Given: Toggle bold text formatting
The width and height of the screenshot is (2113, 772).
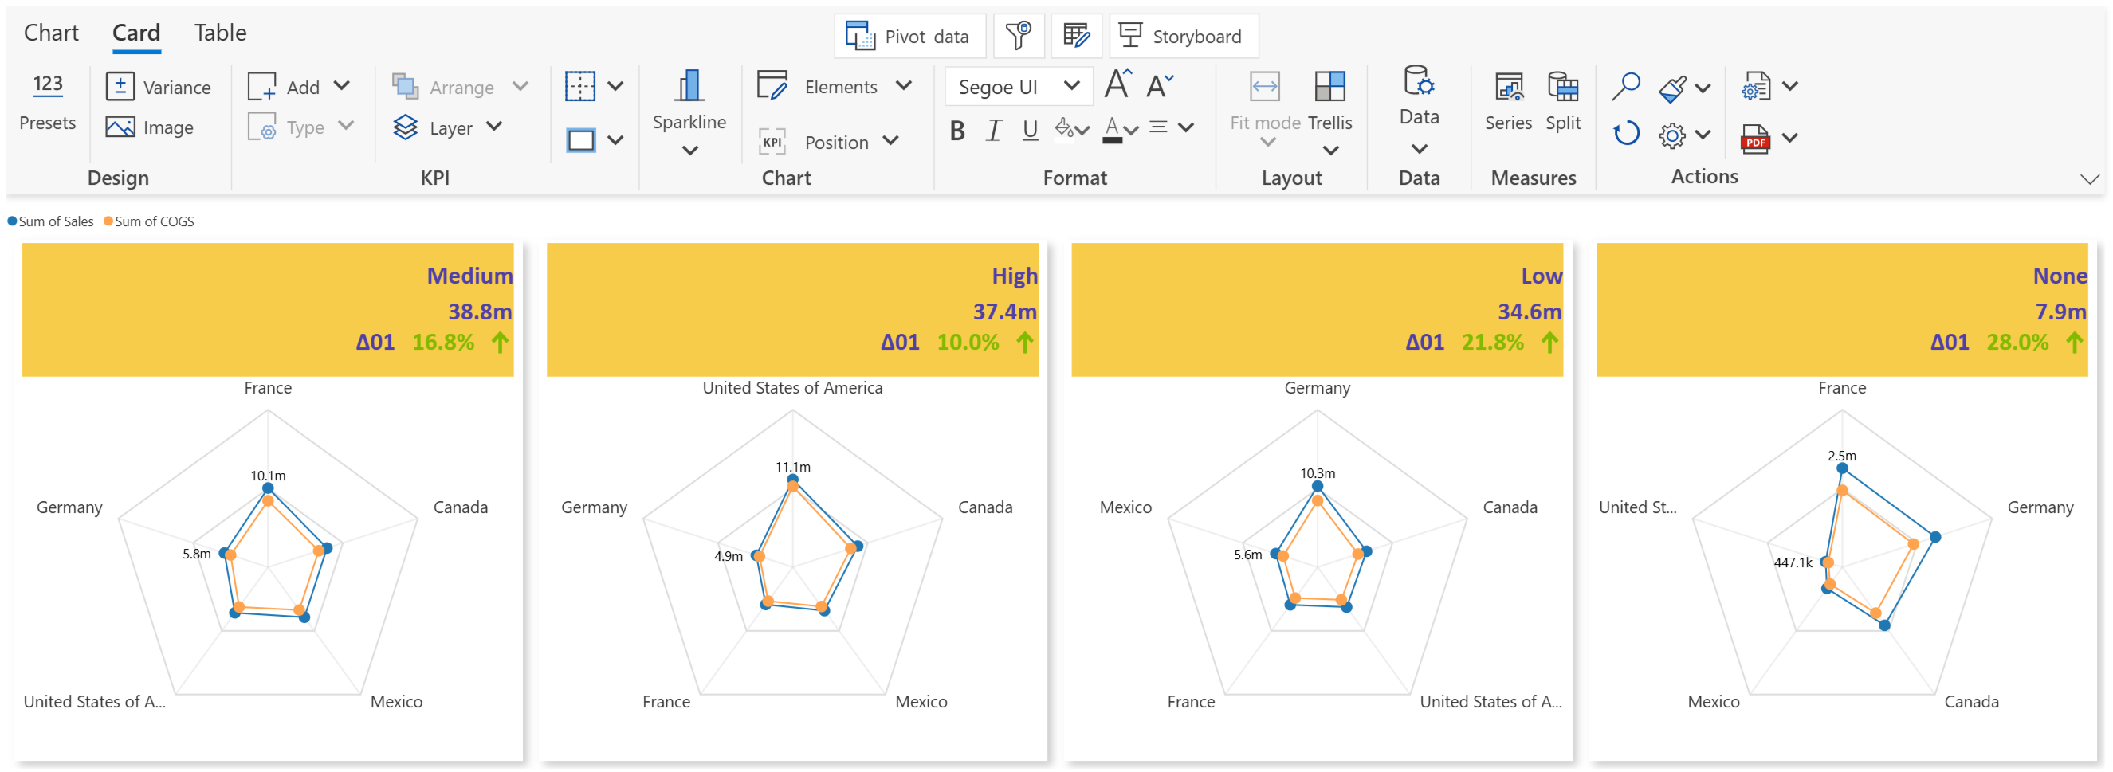Looking at the screenshot, I should click(x=956, y=131).
